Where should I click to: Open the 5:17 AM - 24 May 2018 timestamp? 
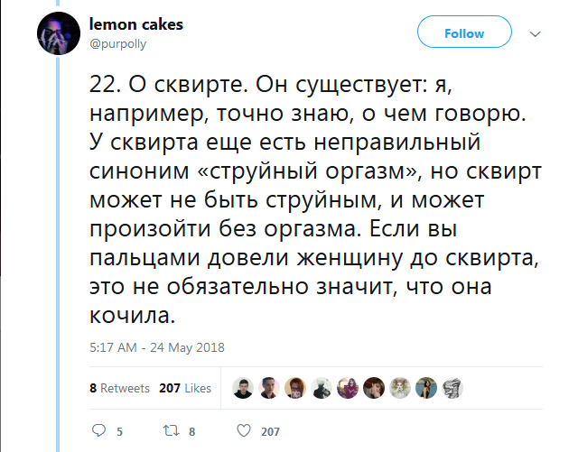pyautogui.click(x=157, y=346)
